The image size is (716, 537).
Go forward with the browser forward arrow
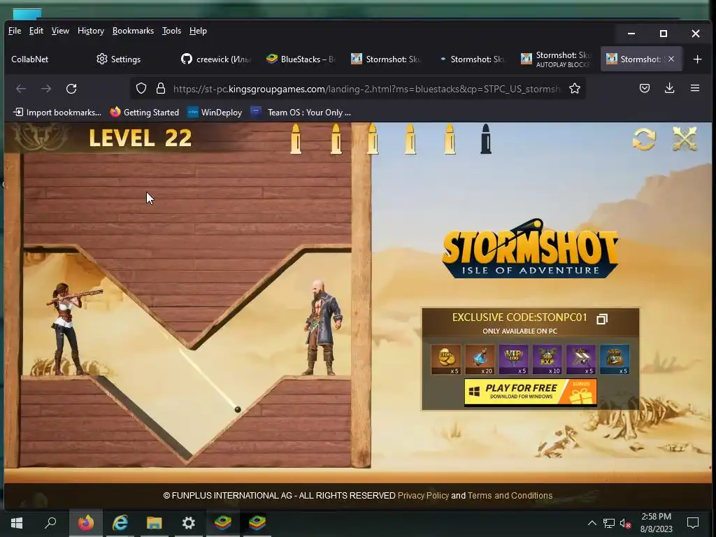click(x=46, y=89)
